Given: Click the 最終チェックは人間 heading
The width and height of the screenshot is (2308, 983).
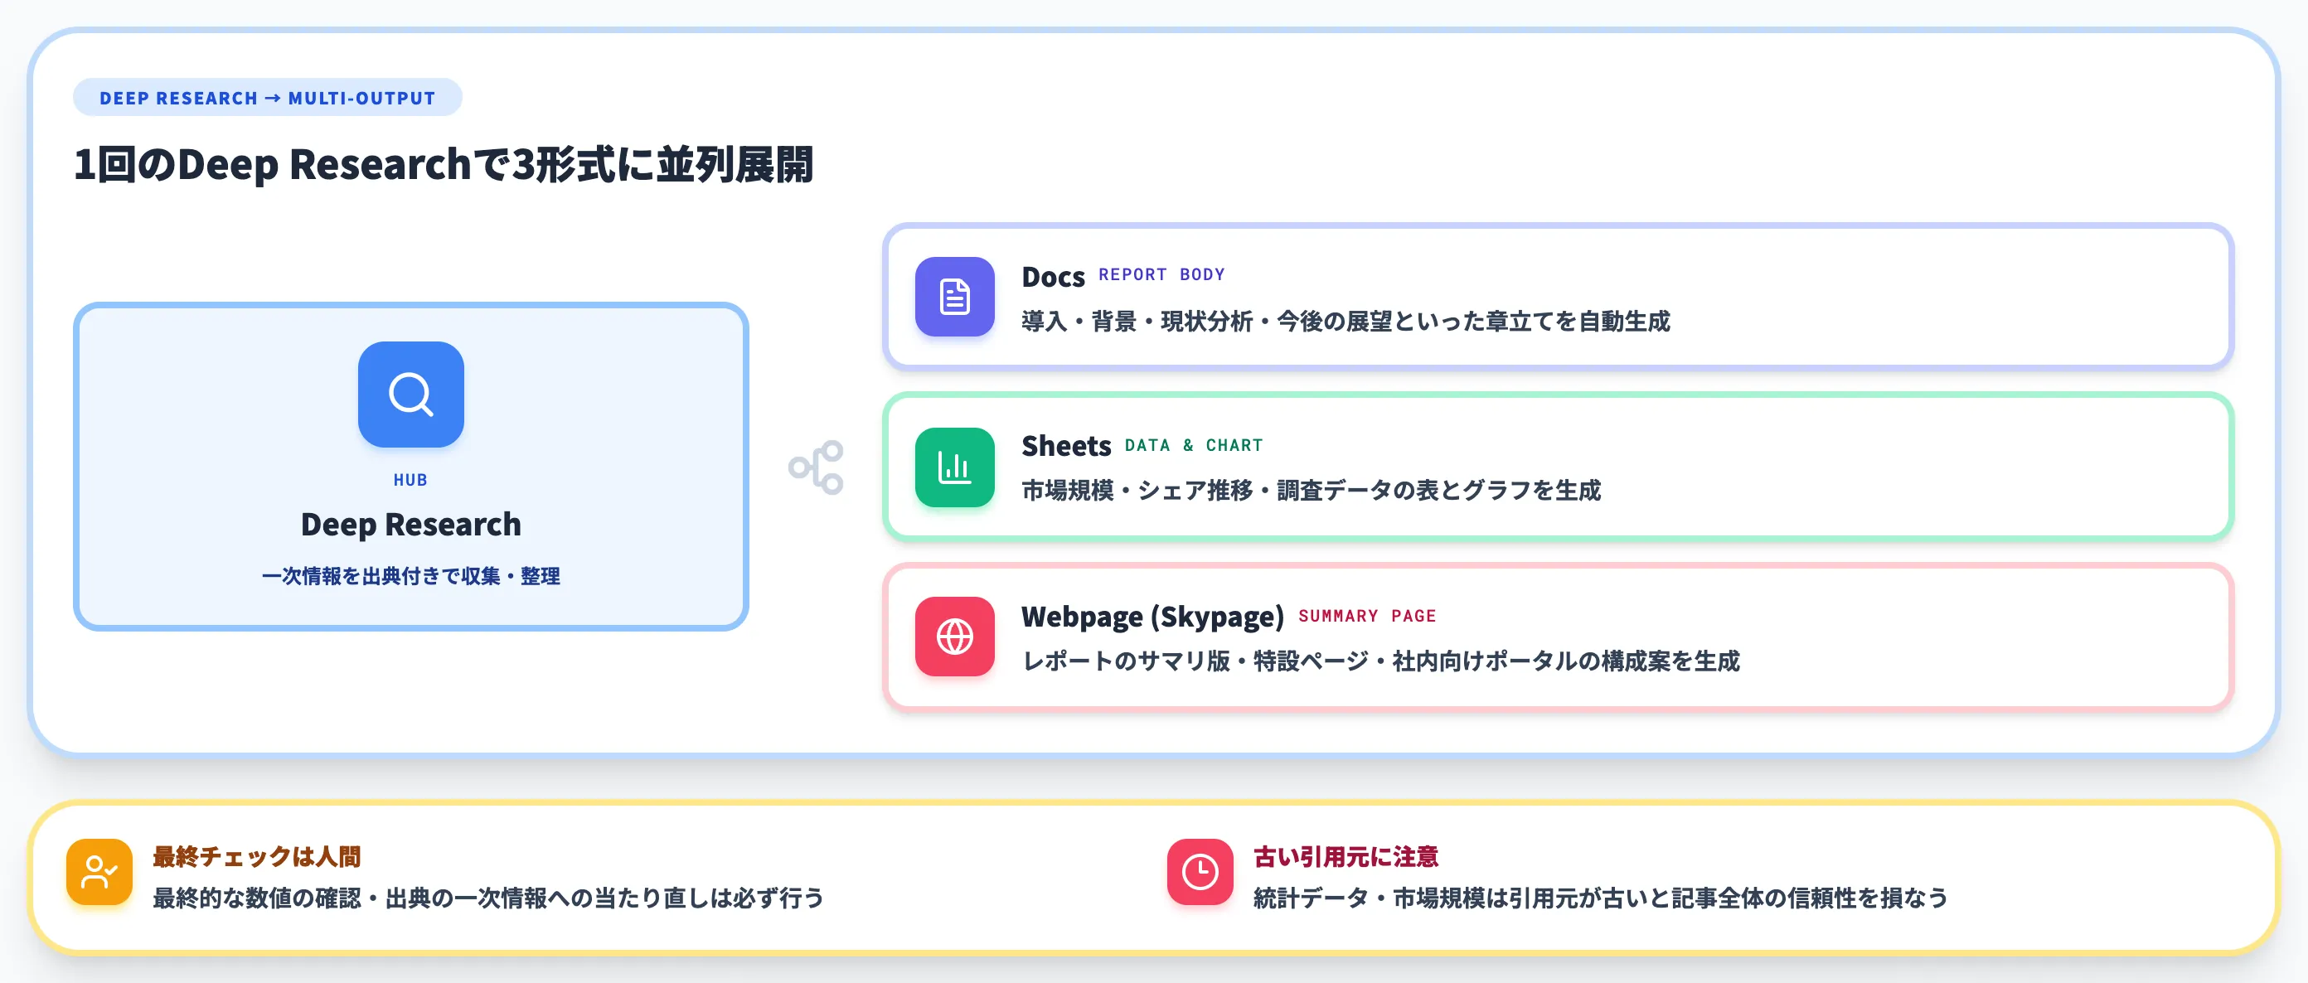Looking at the screenshot, I should [257, 857].
